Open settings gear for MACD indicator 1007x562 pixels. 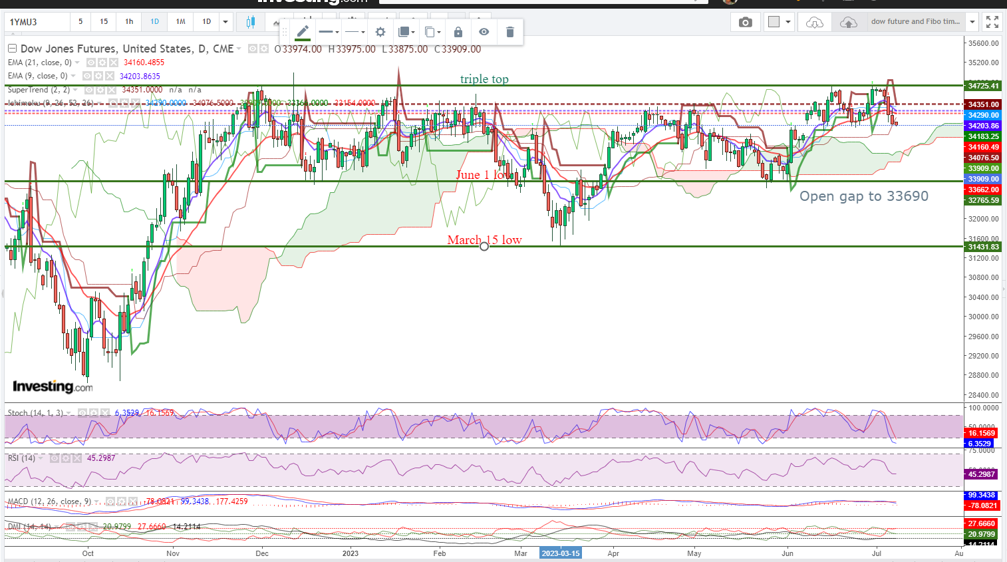(x=121, y=501)
